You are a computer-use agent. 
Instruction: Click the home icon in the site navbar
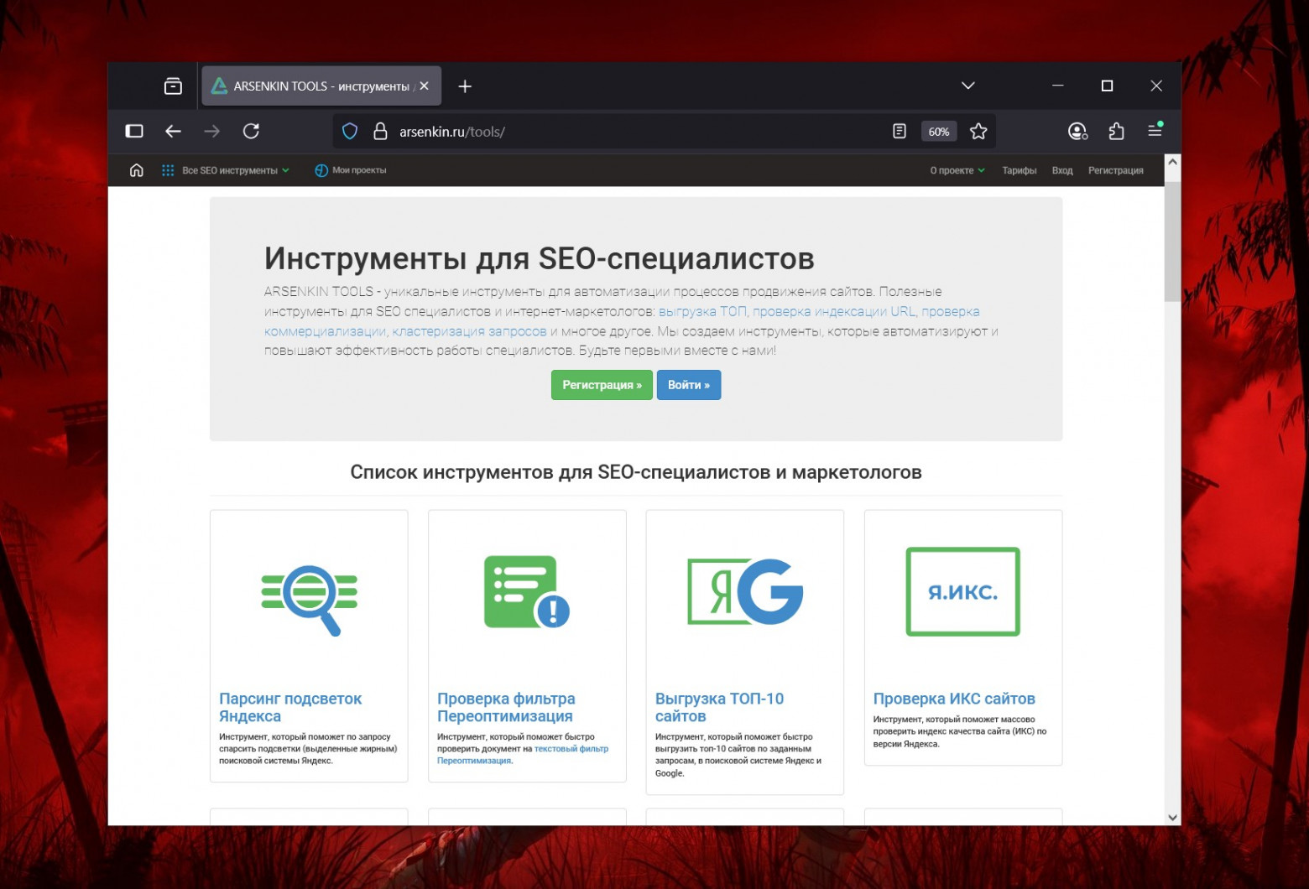coord(137,169)
